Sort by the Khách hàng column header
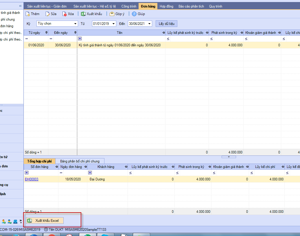300x236 pixels. (106, 167)
